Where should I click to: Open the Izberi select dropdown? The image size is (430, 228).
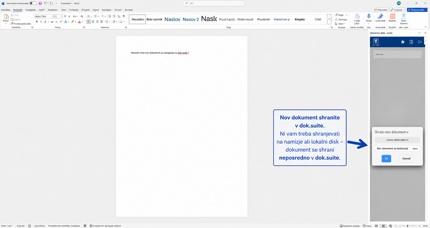pos(340,24)
